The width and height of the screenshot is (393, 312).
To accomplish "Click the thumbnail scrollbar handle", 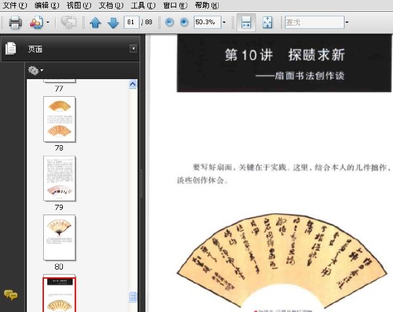I will click(133, 297).
